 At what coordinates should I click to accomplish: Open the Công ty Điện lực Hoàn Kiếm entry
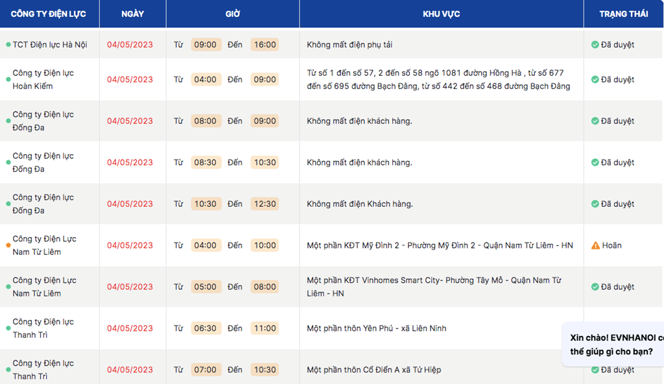point(43,79)
